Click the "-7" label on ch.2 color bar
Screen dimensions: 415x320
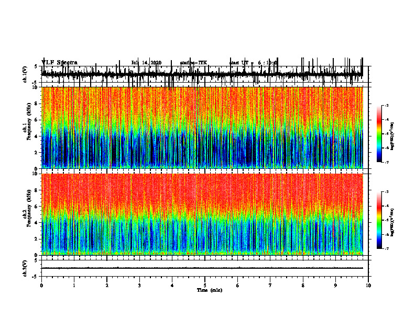(x=387, y=249)
